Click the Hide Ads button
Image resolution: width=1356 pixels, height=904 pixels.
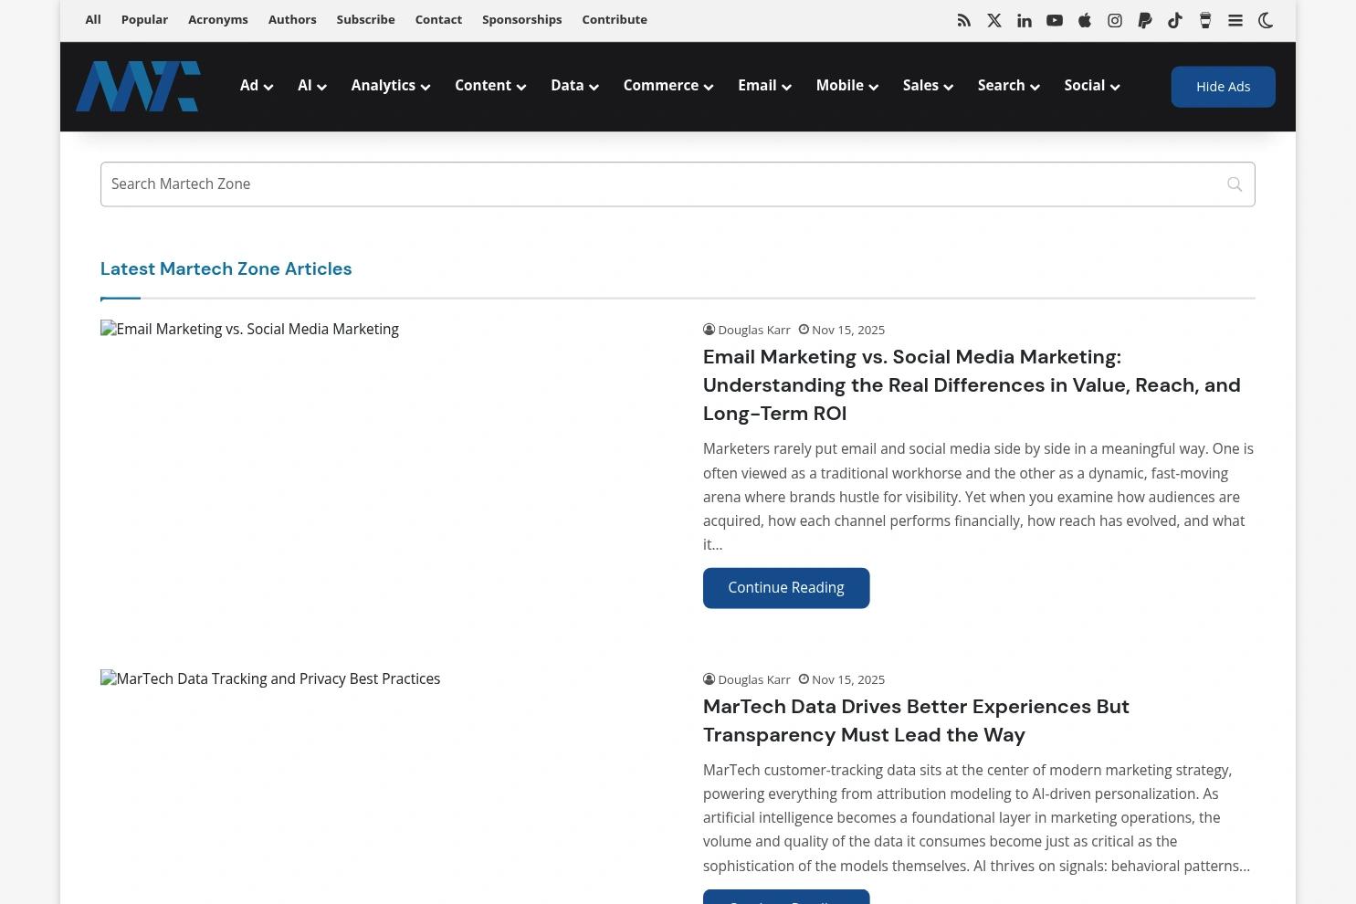(x=1223, y=87)
